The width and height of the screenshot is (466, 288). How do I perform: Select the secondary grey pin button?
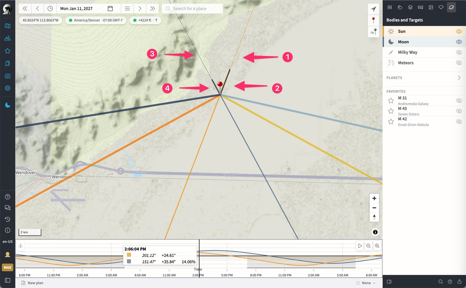point(374,32)
